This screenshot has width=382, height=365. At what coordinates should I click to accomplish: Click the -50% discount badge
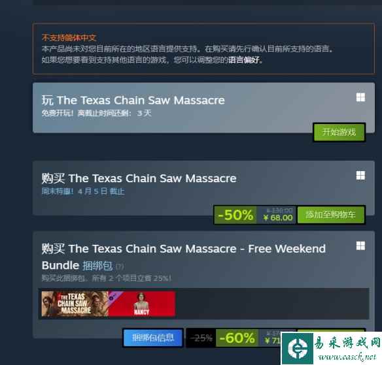tap(235, 215)
